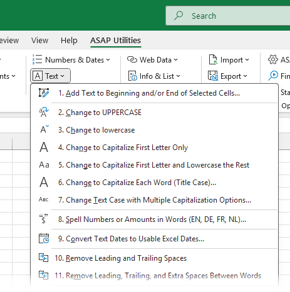The width and height of the screenshot is (290, 292).
Task: Click the Capitalize First Letter Only icon
Action: click(44, 147)
